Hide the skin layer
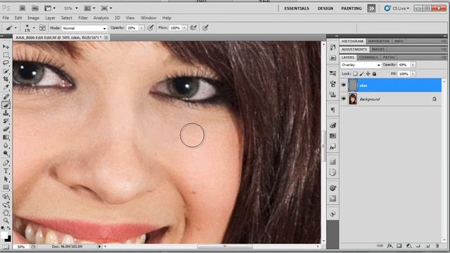The image size is (450, 253). 344,85
